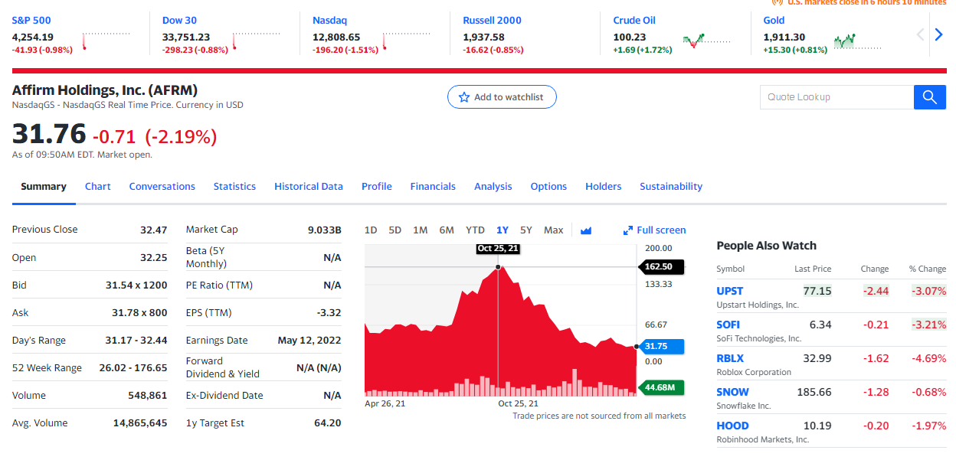Switch to the Chart tab
The height and width of the screenshot is (460, 956).
coord(98,186)
